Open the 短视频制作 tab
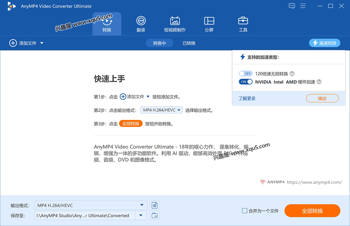The image size is (350, 226). click(175, 24)
